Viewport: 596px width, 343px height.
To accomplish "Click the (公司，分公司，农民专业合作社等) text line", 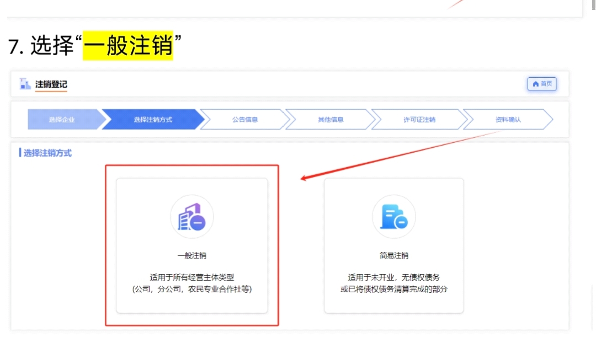I will [x=191, y=289].
